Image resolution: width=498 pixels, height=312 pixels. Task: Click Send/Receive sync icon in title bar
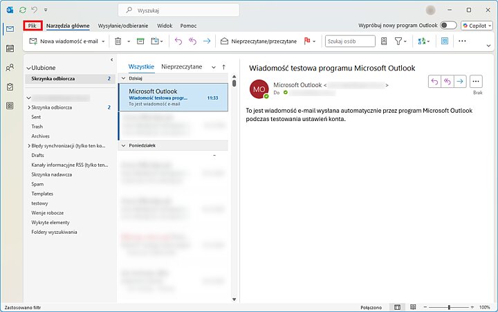pyautogui.click(x=23, y=10)
